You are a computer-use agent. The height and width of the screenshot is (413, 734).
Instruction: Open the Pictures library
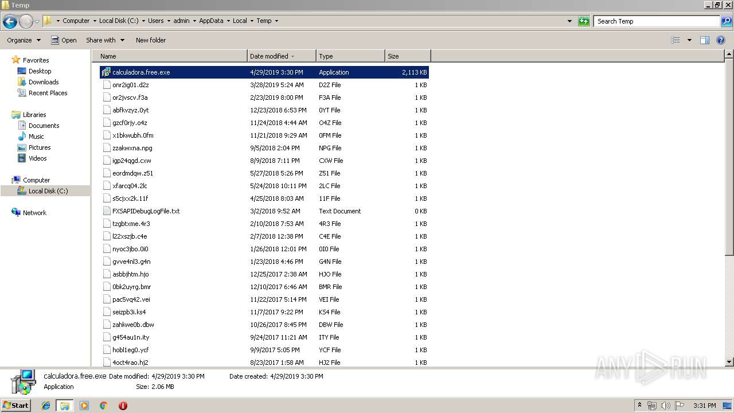[40, 147]
